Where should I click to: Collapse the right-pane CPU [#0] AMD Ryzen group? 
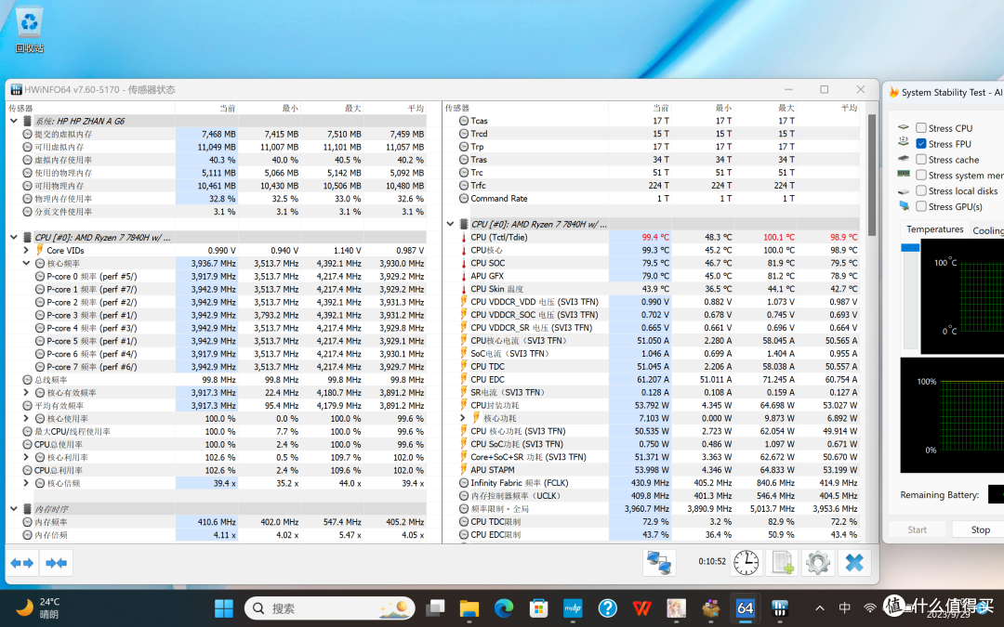(x=450, y=224)
